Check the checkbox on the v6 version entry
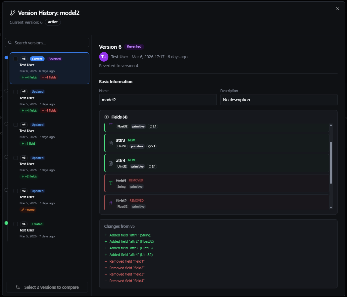347x297 pixels. [x=16, y=58]
